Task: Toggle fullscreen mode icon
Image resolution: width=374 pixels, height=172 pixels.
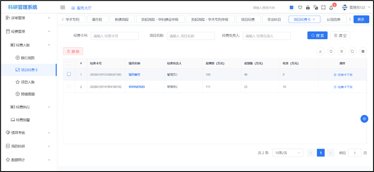Action: pyautogui.click(x=323, y=7)
